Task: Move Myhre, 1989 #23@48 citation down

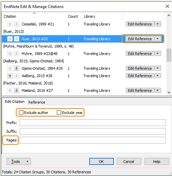Action: [x=17, y=54]
